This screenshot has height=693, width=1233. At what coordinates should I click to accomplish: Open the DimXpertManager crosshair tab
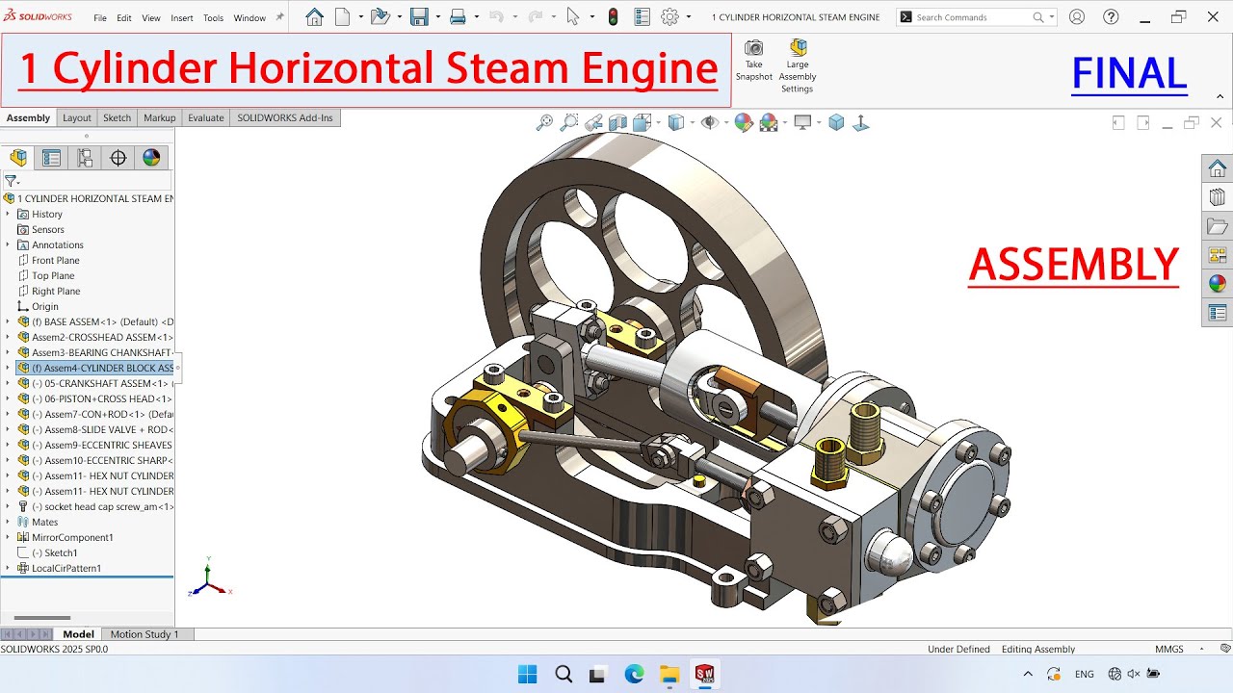click(x=118, y=158)
